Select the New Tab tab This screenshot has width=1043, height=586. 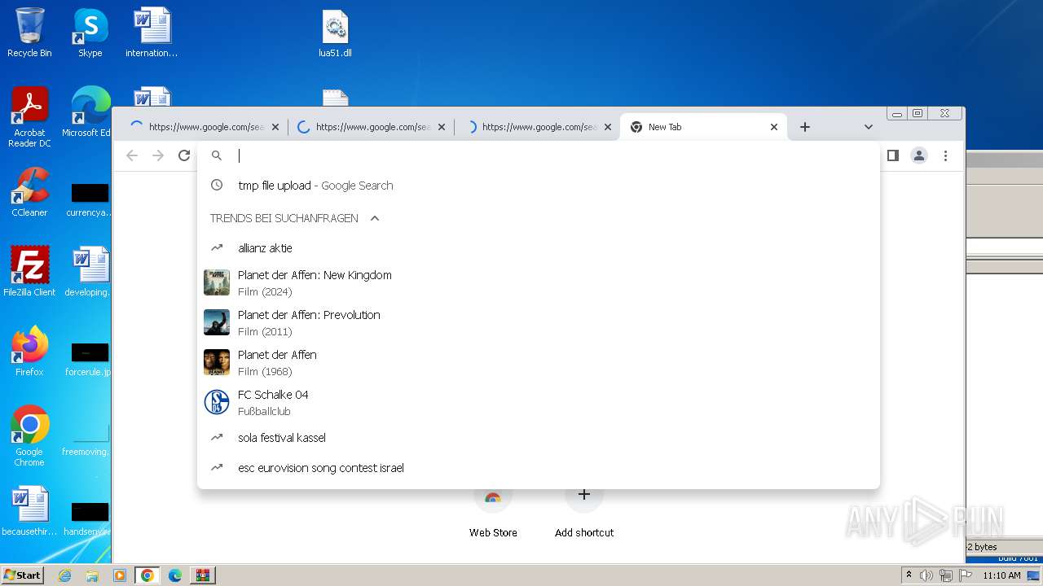[704, 127]
